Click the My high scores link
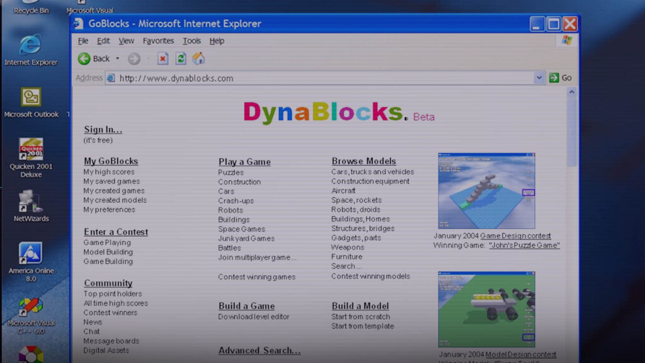Image resolution: width=645 pixels, height=363 pixels. [109, 172]
